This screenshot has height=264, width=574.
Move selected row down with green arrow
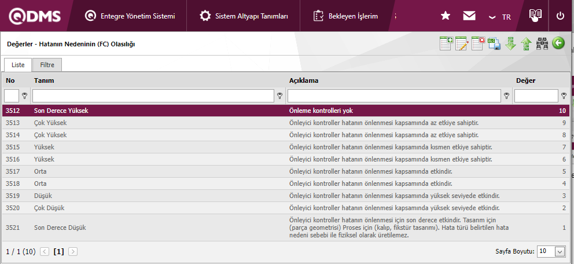[x=510, y=43]
